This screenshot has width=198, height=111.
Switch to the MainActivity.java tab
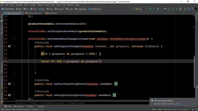coord(13,13)
